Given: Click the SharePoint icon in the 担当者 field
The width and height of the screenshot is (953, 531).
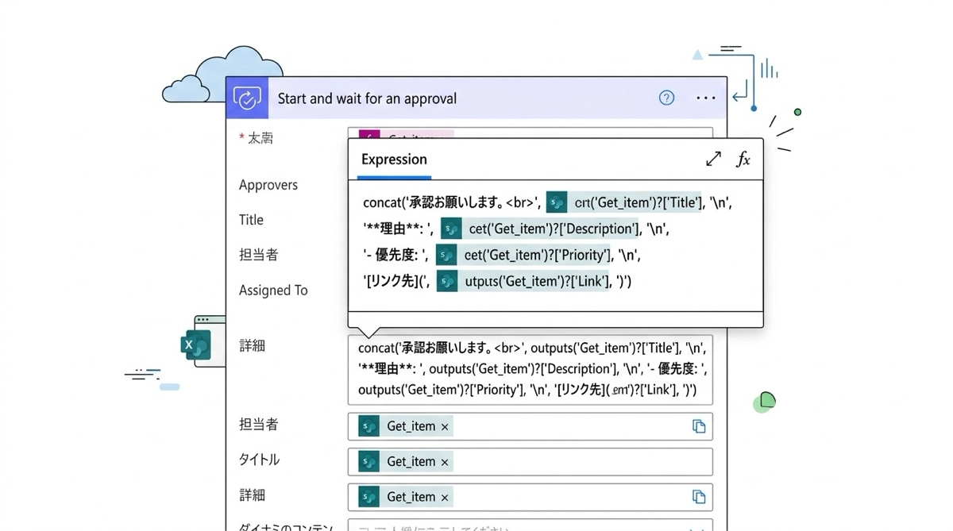Looking at the screenshot, I should click(368, 426).
